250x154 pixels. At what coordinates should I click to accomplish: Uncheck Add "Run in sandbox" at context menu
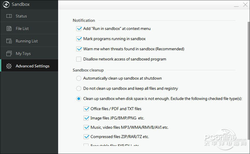pyautogui.click(x=79, y=29)
